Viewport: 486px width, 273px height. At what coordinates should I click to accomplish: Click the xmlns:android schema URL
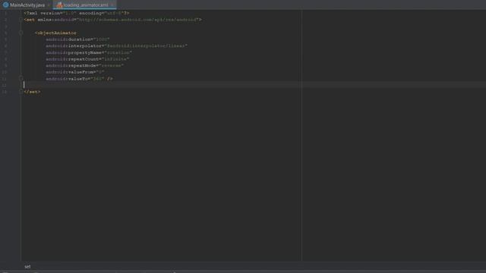tap(138, 20)
